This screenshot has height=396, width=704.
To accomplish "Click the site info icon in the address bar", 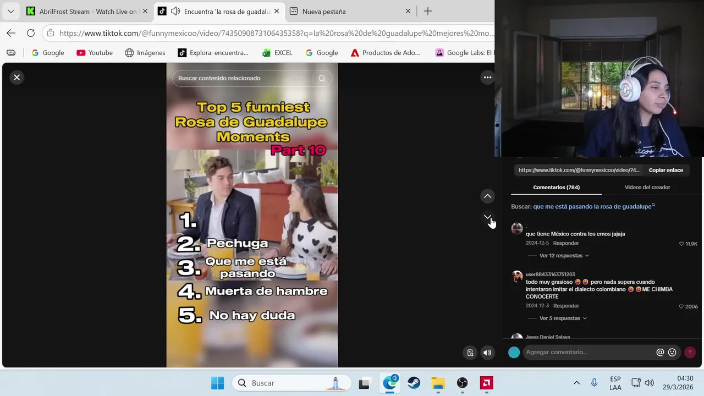I will click(51, 33).
